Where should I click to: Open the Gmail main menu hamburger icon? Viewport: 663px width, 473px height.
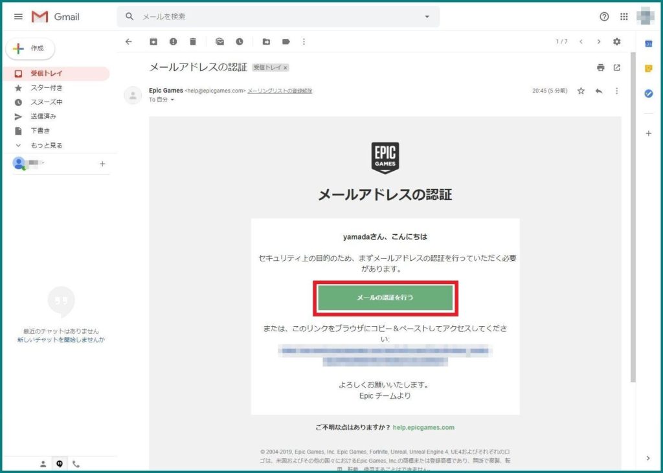pos(18,16)
